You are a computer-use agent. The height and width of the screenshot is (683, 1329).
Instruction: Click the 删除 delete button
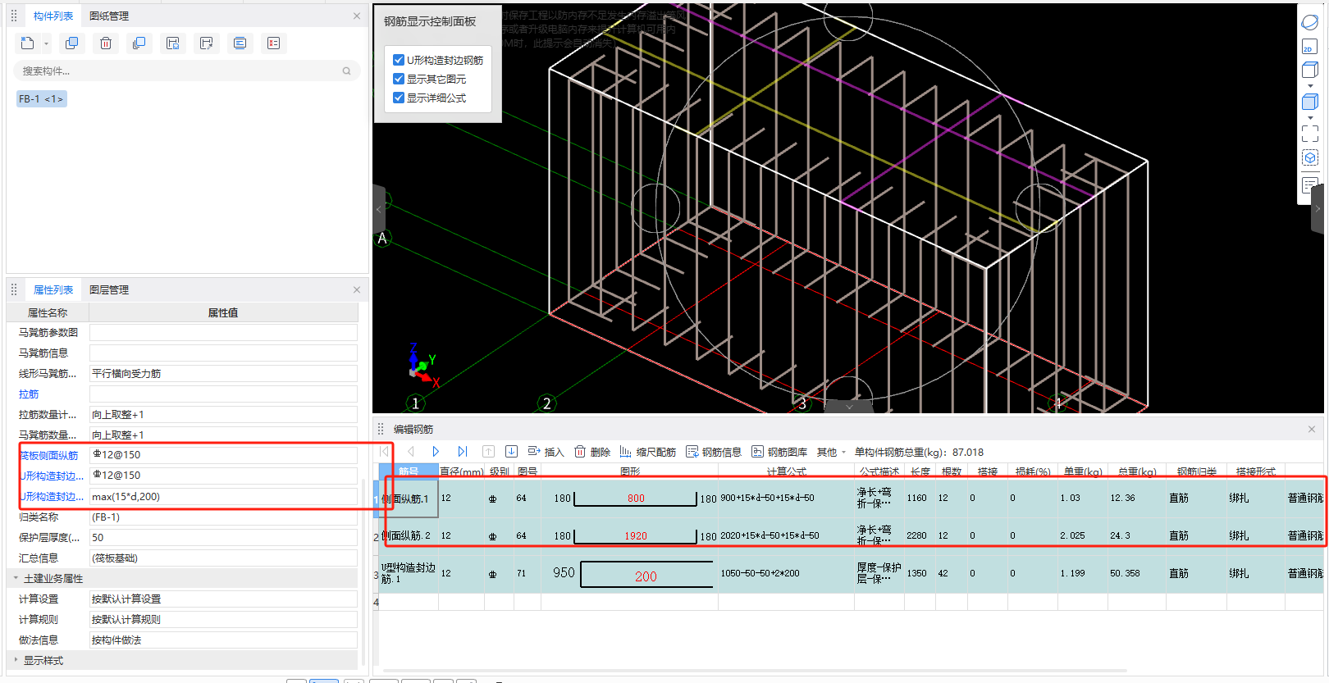click(x=592, y=452)
